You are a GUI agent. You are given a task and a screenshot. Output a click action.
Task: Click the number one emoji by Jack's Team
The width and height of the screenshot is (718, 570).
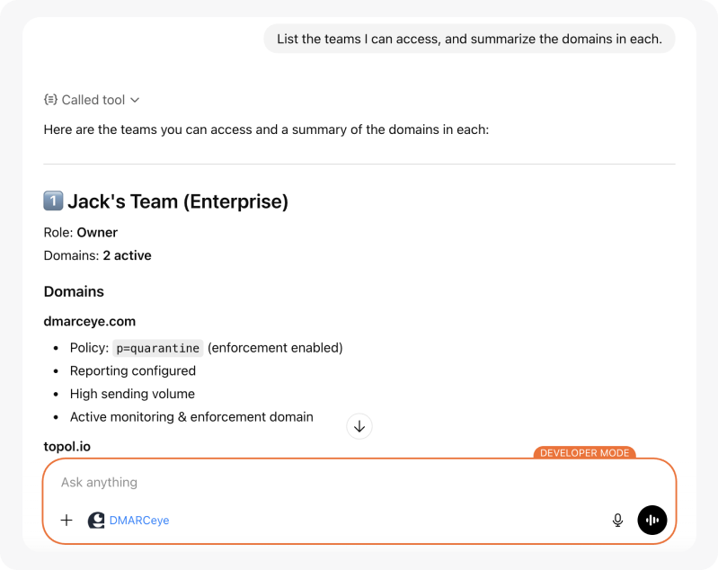[53, 201]
